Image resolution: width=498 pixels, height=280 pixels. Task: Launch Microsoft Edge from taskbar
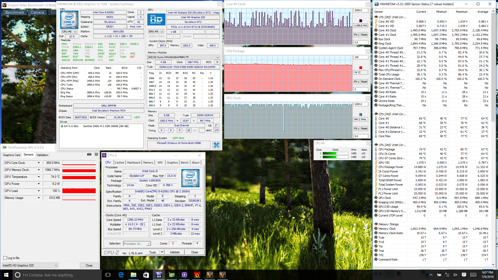tap(121, 275)
